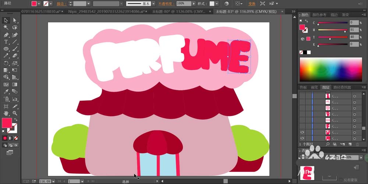The image size is (368, 184).
Task: Click the 画笔 panel tab
Action: (x=314, y=87)
